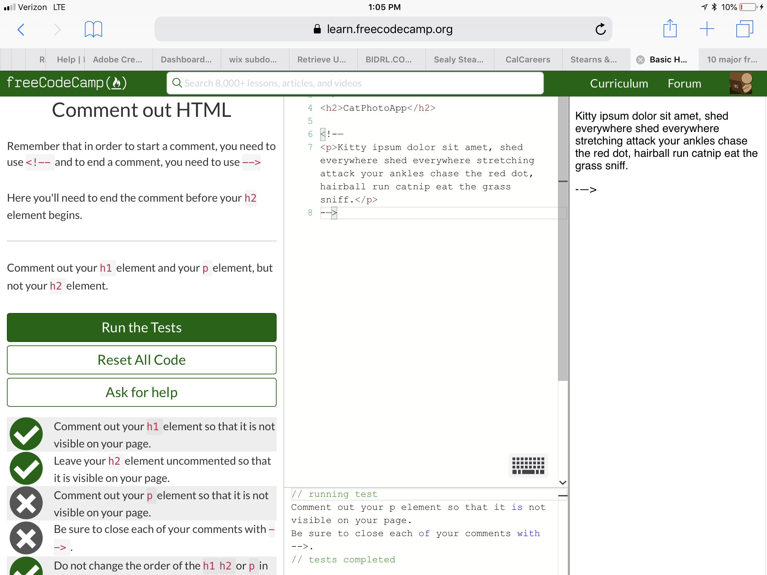Show all tabs overview icon
Screen dimensions: 767x575
coord(744,29)
